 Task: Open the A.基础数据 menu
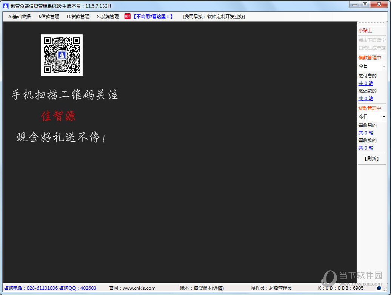pyautogui.click(x=20, y=17)
